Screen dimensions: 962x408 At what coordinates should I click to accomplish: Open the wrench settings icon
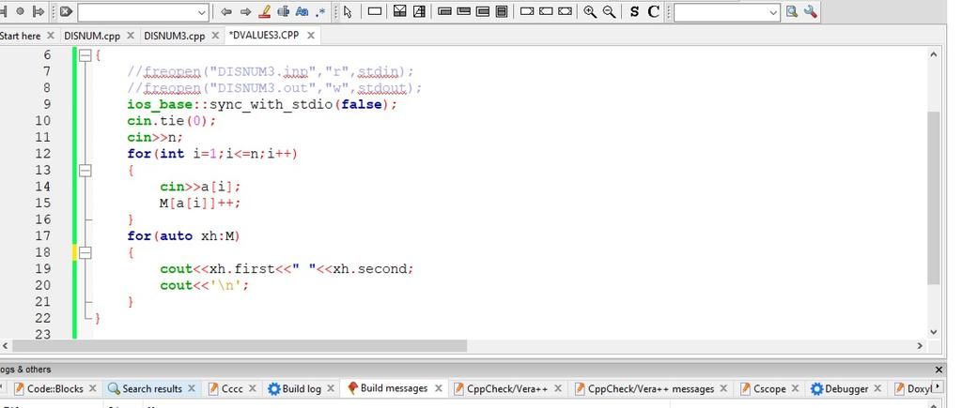[x=811, y=11]
